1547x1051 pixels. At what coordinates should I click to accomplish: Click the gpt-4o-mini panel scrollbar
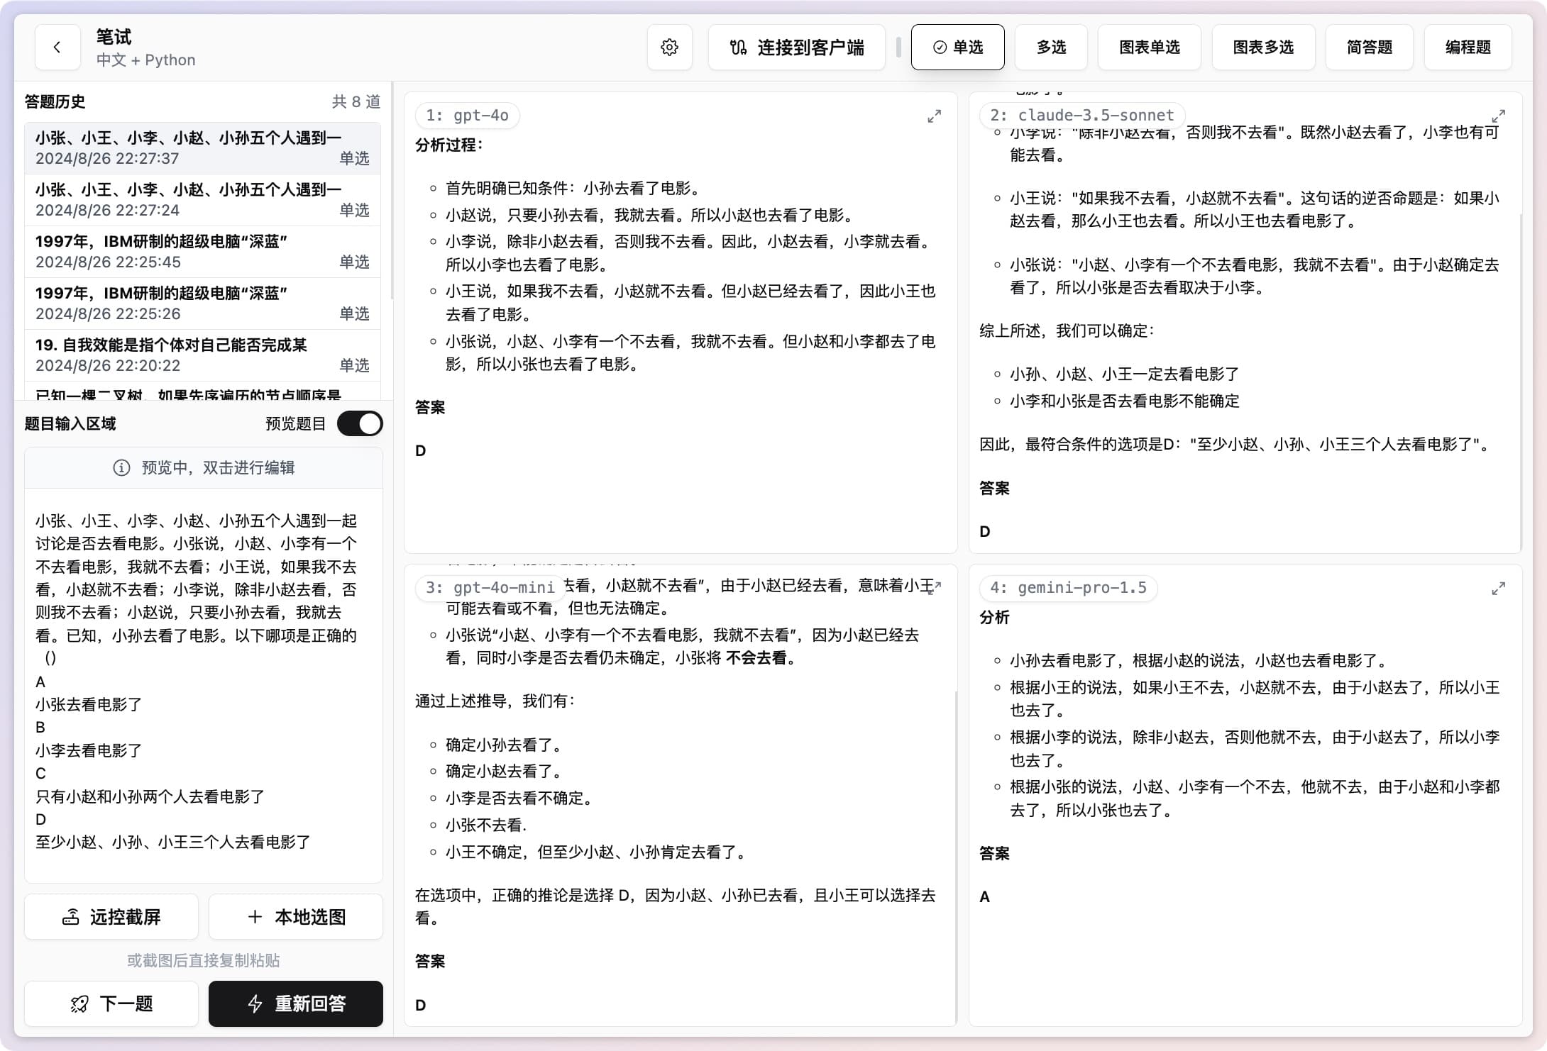pyautogui.click(x=956, y=858)
